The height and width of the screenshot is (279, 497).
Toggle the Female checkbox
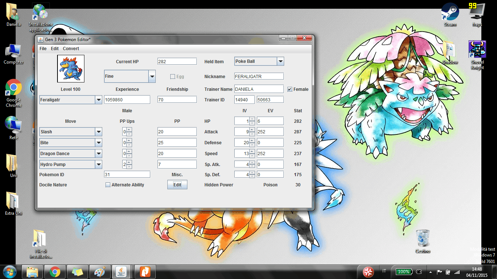coord(290,89)
